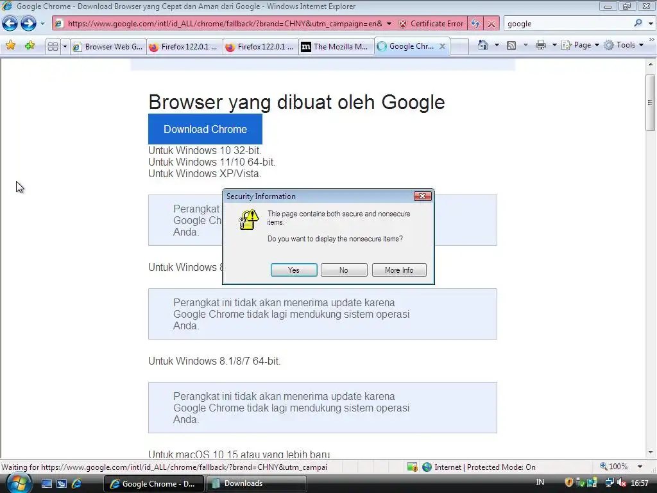
Task: Click the yellow-accented tray icon left of network
Action: pyautogui.click(x=592, y=483)
